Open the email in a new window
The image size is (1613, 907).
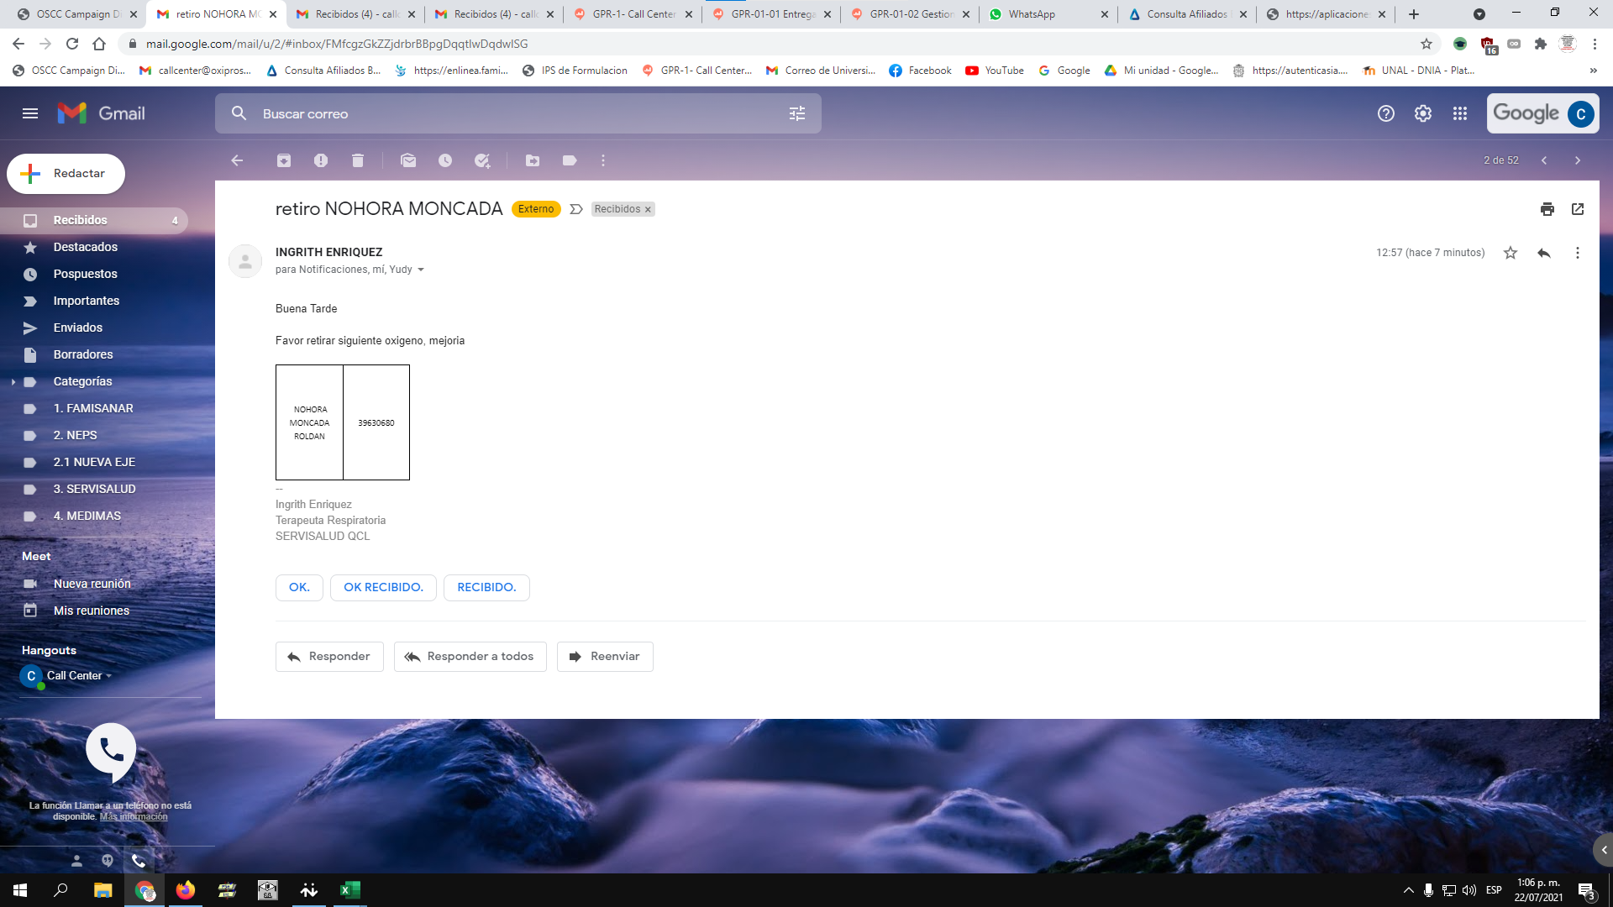pyautogui.click(x=1578, y=209)
